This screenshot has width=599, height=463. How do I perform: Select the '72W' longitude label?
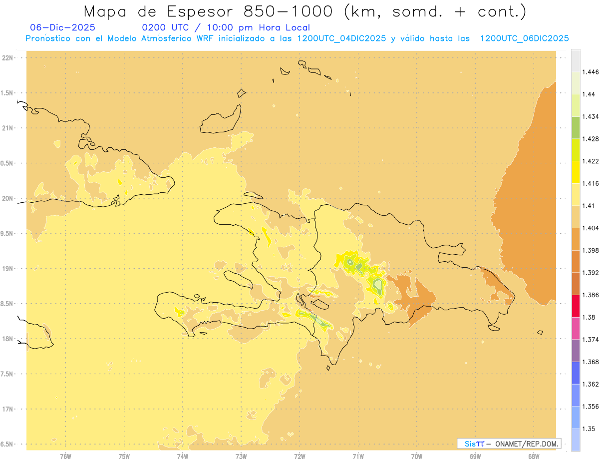(299, 456)
